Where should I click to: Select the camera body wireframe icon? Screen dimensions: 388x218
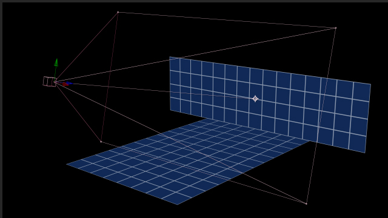tap(49, 81)
